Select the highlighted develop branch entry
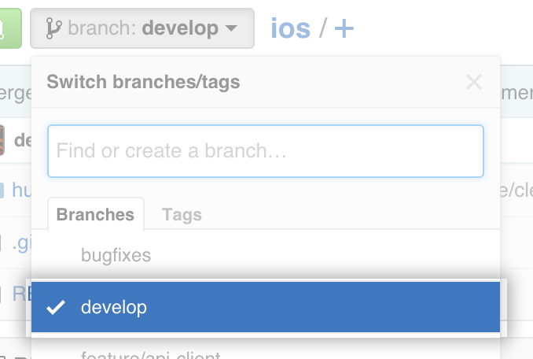Image resolution: width=533 pixels, height=359 pixels. (266, 307)
